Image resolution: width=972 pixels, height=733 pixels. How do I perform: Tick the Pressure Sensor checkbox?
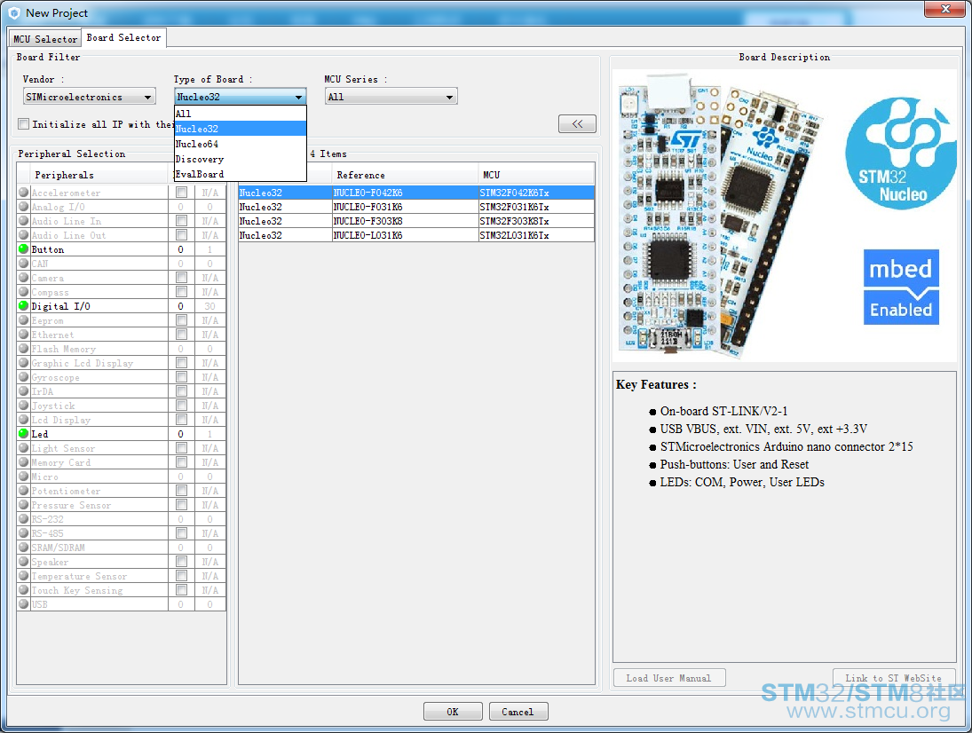181,505
